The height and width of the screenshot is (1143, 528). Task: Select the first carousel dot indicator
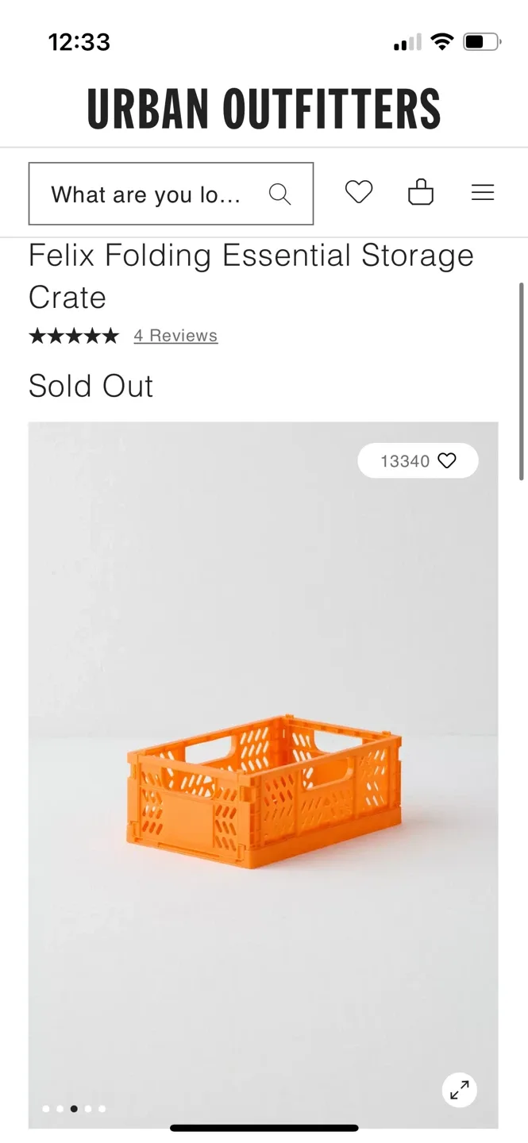click(x=47, y=1109)
